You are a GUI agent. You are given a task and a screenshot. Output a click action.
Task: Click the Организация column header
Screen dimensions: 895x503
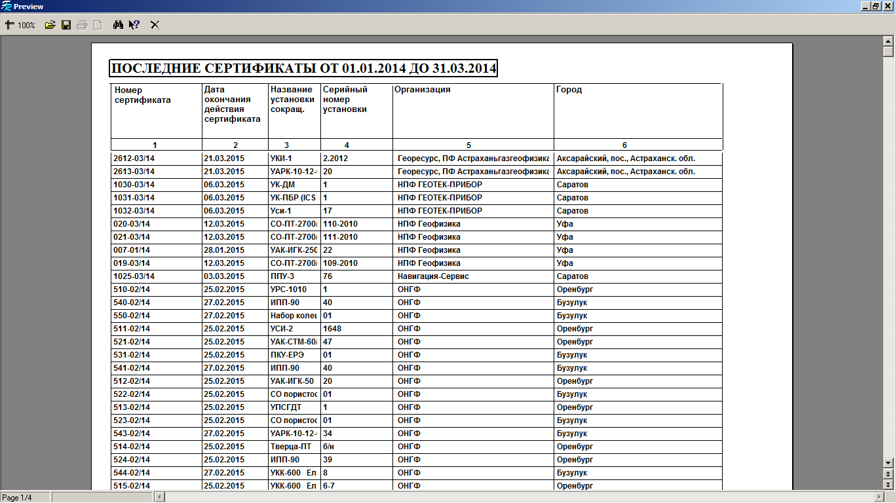(x=423, y=90)
